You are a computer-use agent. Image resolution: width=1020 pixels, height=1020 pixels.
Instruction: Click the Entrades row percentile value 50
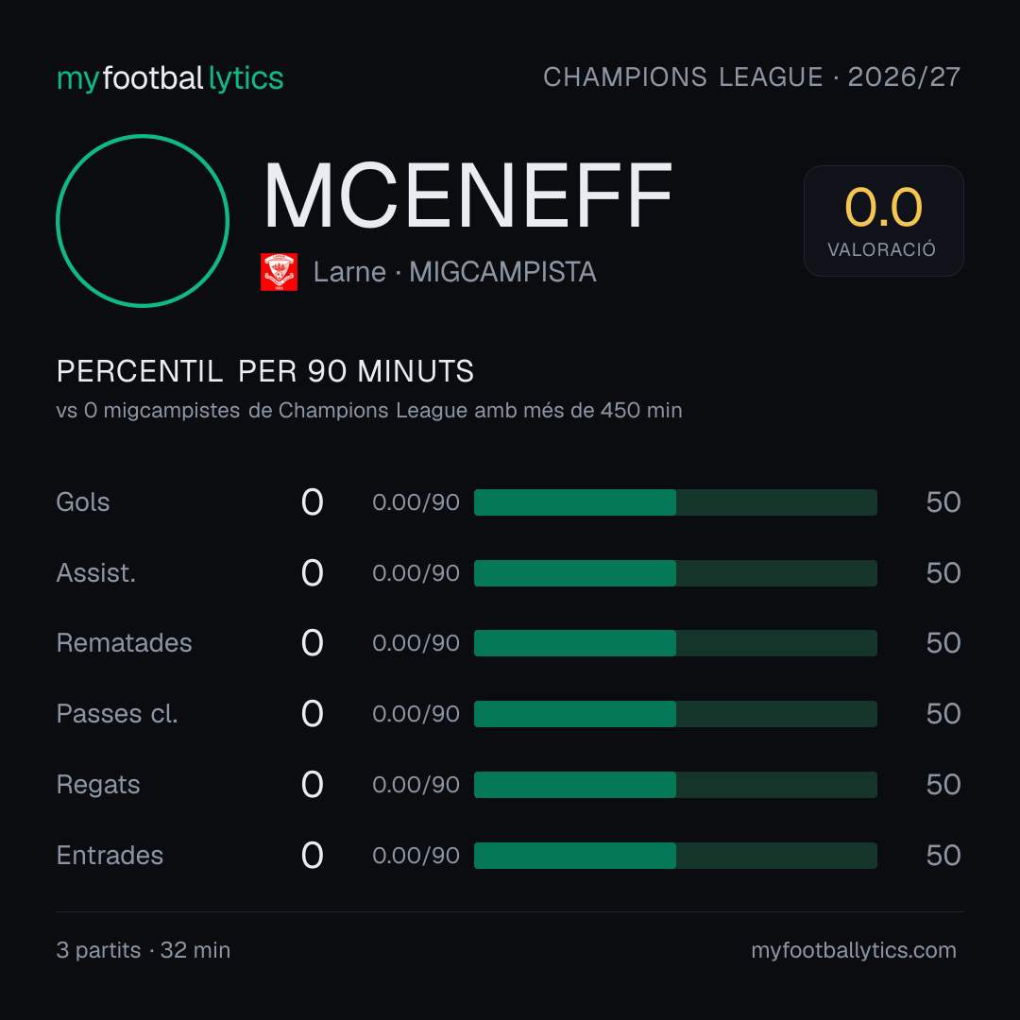[x=943, y=856]
